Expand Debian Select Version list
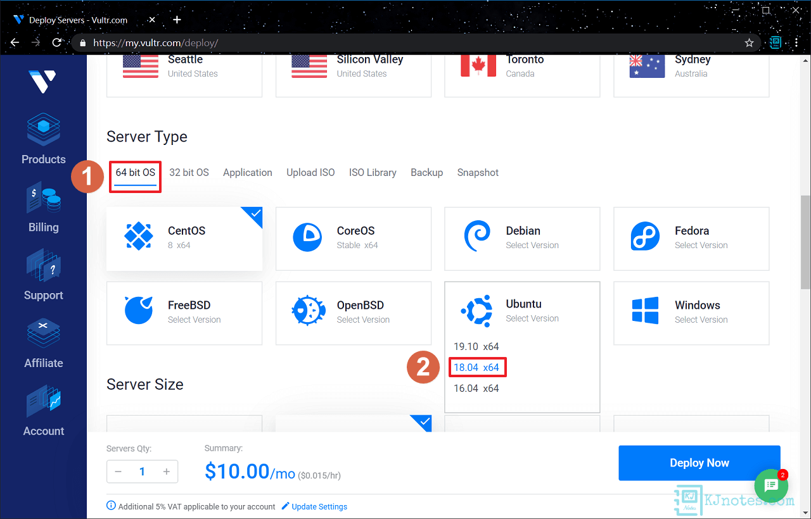The image size is (811, 519). point(532,245)
